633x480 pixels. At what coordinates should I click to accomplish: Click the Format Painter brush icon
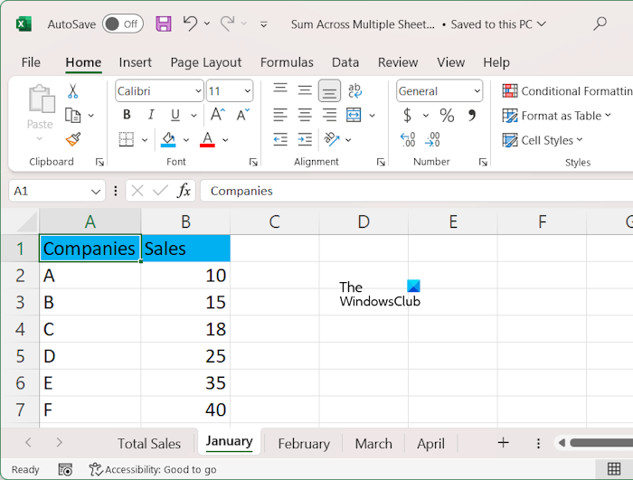point(73,139)
